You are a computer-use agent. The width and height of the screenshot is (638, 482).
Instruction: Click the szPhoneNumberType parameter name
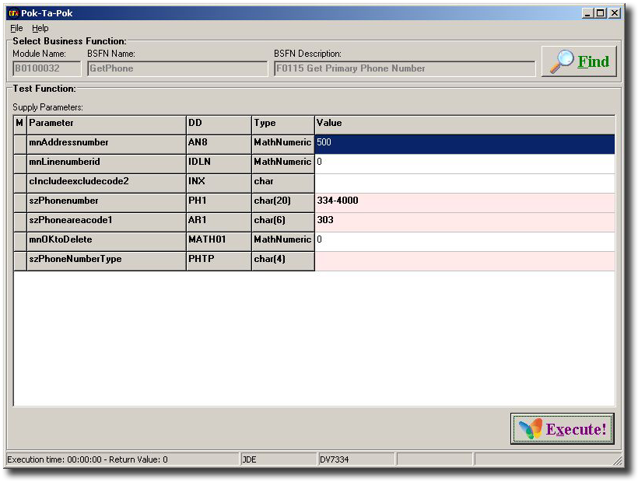(x=106, y=261)
